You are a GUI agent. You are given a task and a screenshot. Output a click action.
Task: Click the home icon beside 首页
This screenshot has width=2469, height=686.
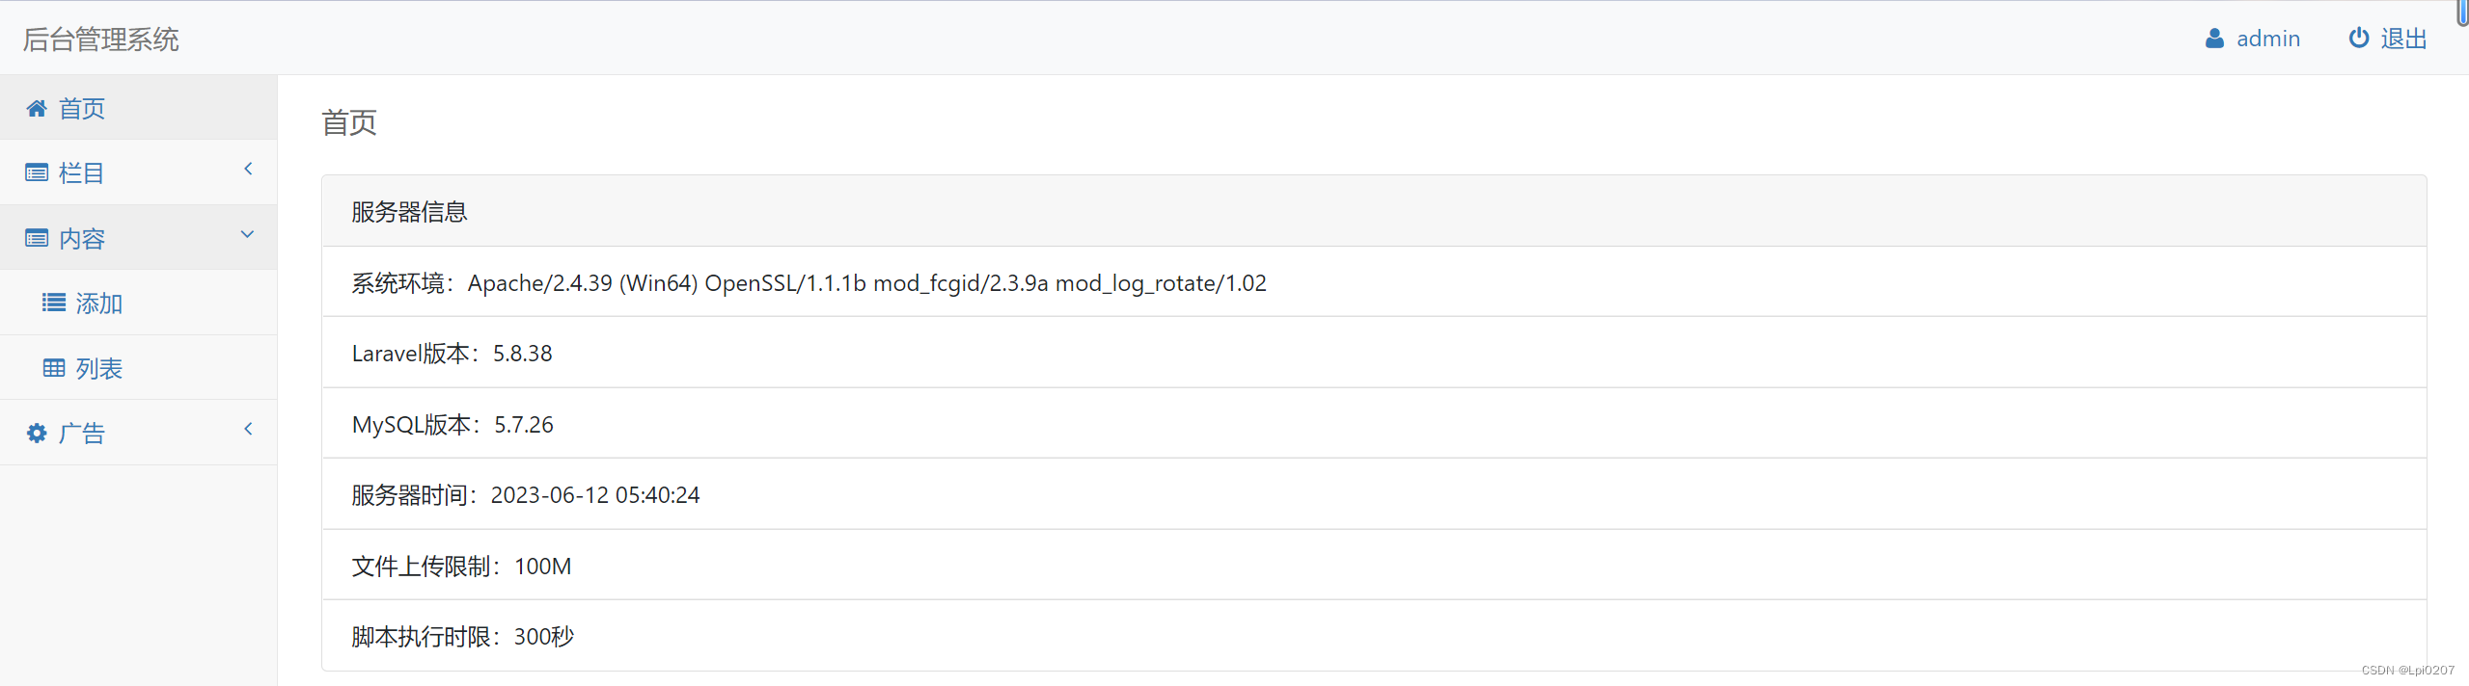pyautogui.click(x=37, y=108)
